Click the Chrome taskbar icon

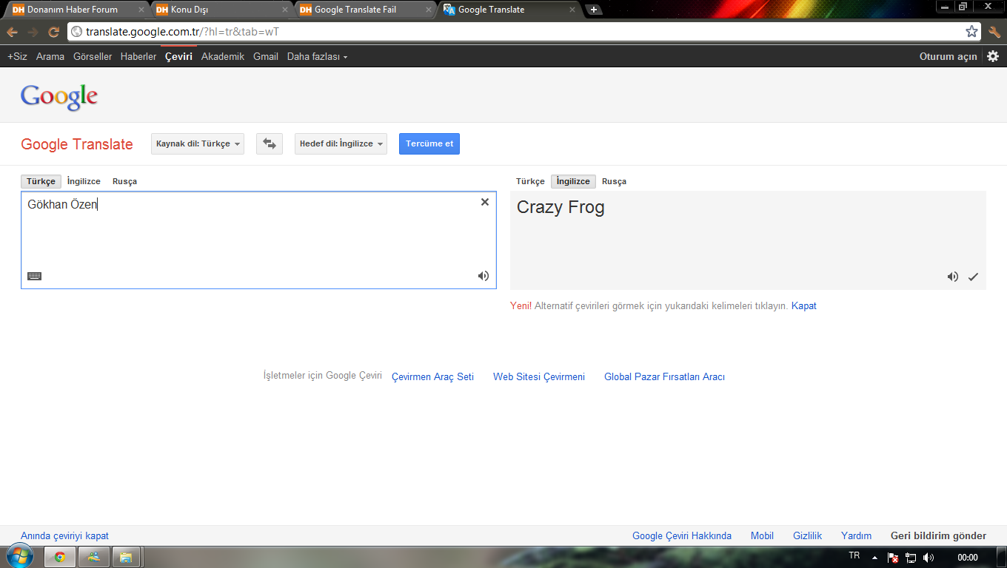tap(60, 557)
